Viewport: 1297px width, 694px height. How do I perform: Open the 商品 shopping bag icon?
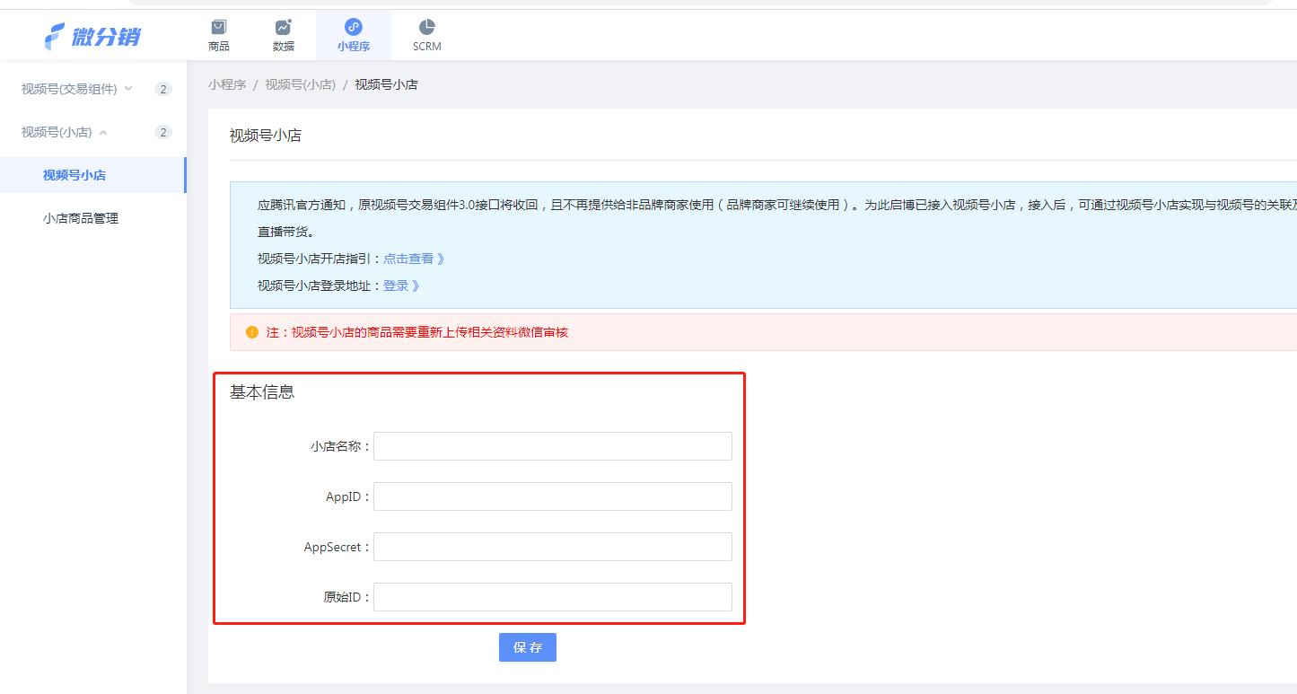click(x=218, y=28)
